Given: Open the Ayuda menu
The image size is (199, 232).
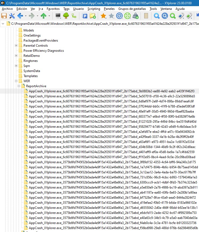Looking at the screenshot, I should (x=180, y=9).
